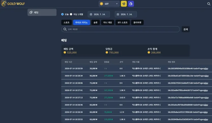The image size is (212, 123).
Task: Select the 오늘 radio button
Action: pyautogui.click(x=62, y=14)
